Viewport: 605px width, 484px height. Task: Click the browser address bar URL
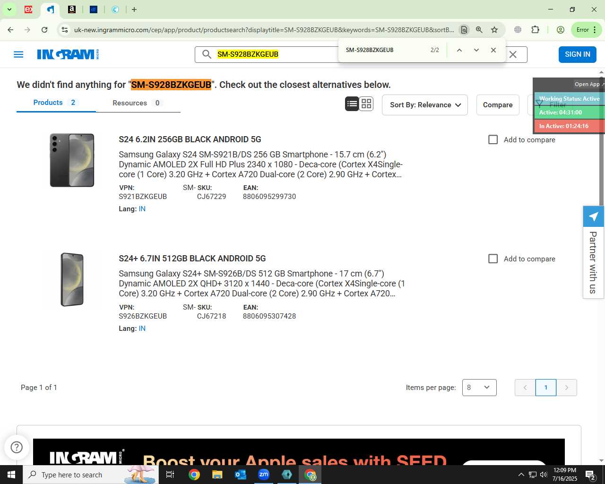click(x=264, y=30)
